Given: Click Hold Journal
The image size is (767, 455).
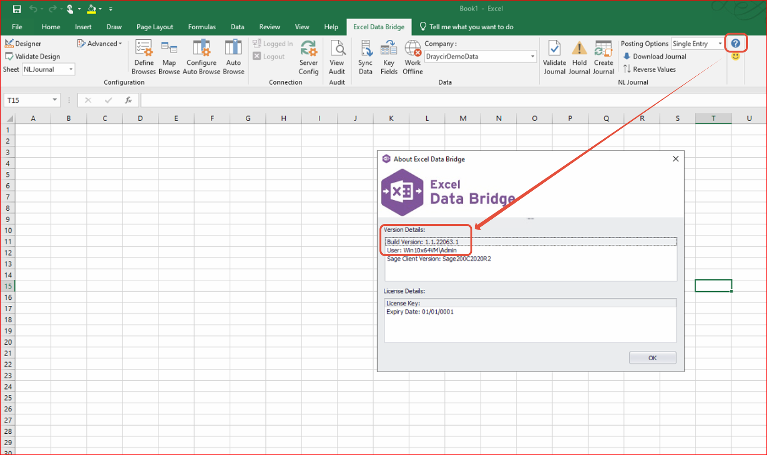Looking at the screenshot, I should pyautogui.click(x=579, y=57).
